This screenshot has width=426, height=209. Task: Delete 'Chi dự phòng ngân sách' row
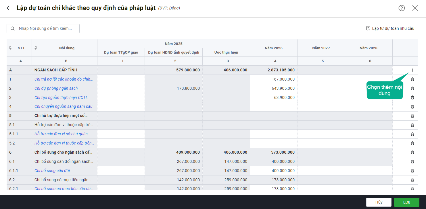412,88
